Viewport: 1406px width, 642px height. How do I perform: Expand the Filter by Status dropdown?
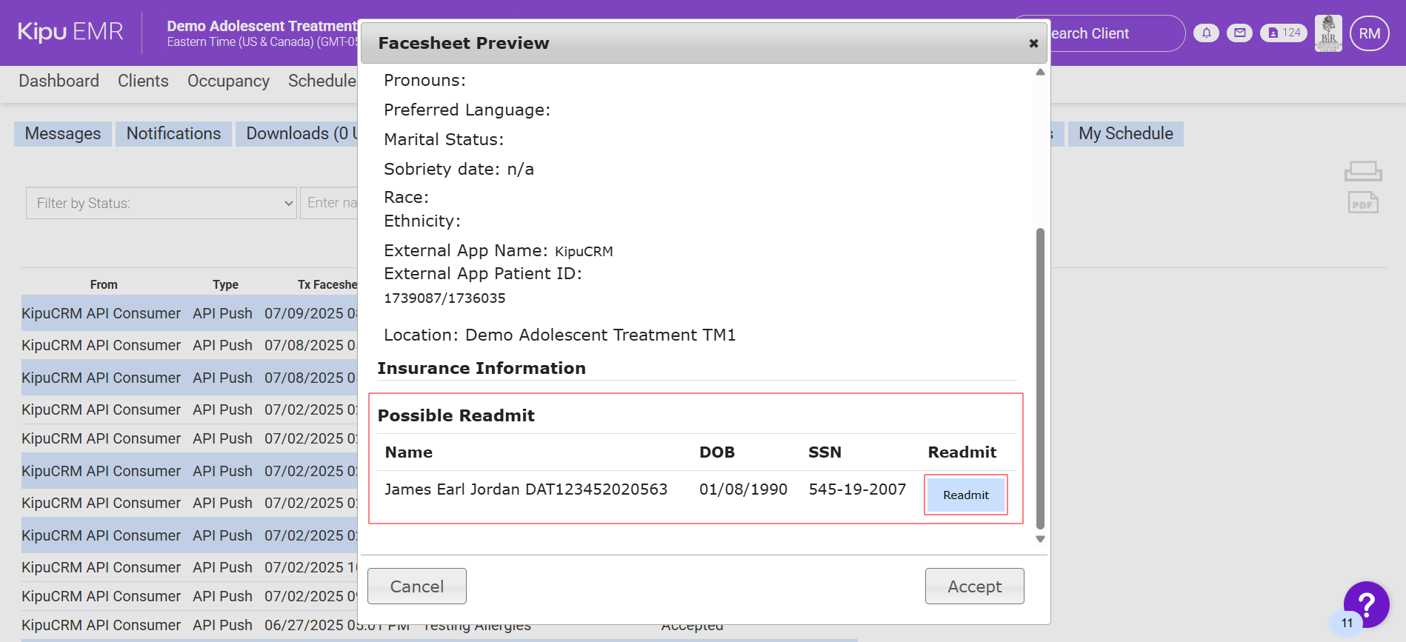[x=161, y=203]
